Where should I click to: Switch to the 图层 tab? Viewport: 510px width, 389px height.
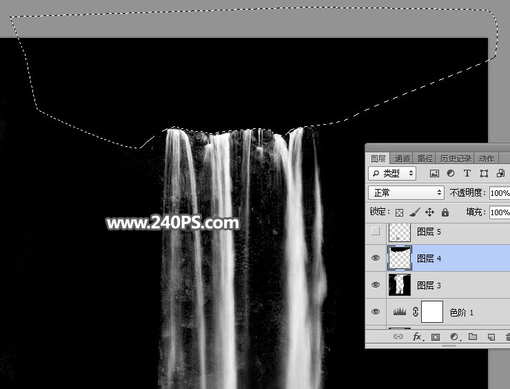pos(378,159)
